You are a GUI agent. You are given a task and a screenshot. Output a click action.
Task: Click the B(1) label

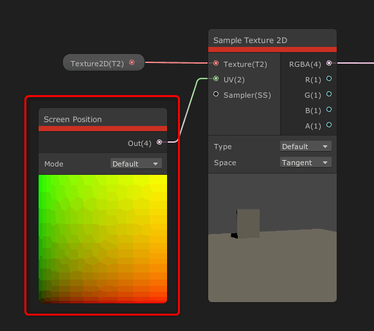point(313,111)
